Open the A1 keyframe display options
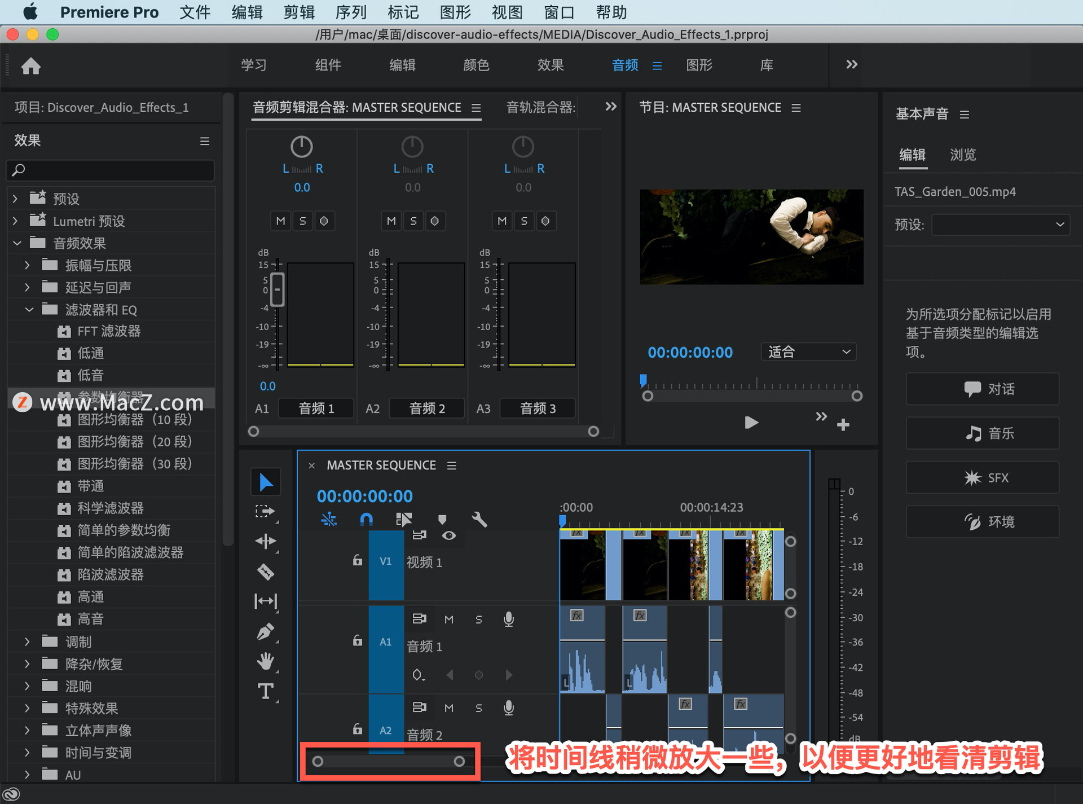Screen dimensions: 1083x804 pos(419,675)
